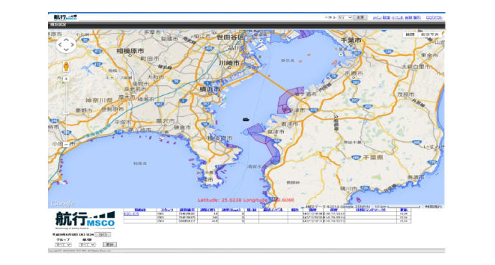Expand the グループ dropdown
495x265 pixels.
[x=63, y=244]
